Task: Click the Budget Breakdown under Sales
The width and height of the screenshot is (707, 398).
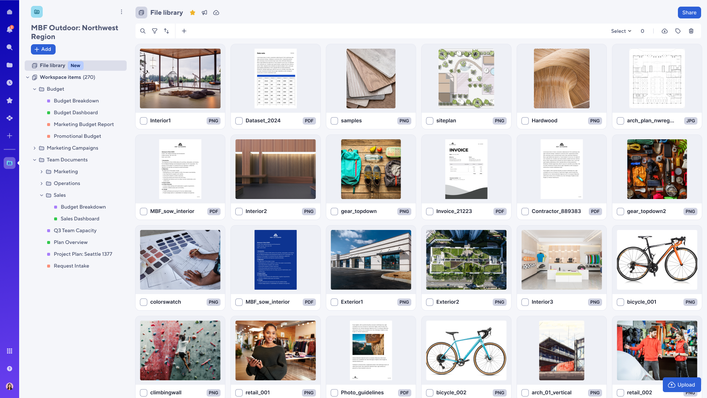Action: [83, 206]
